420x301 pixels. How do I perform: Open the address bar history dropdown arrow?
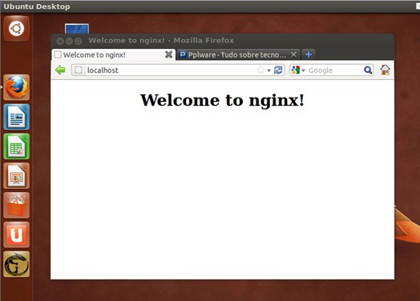[x=269, y=70]
